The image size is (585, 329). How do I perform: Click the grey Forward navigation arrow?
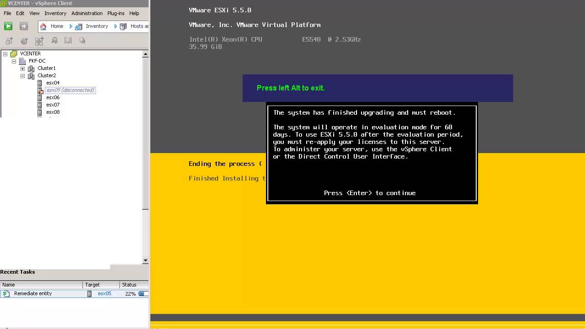point(24,26)
